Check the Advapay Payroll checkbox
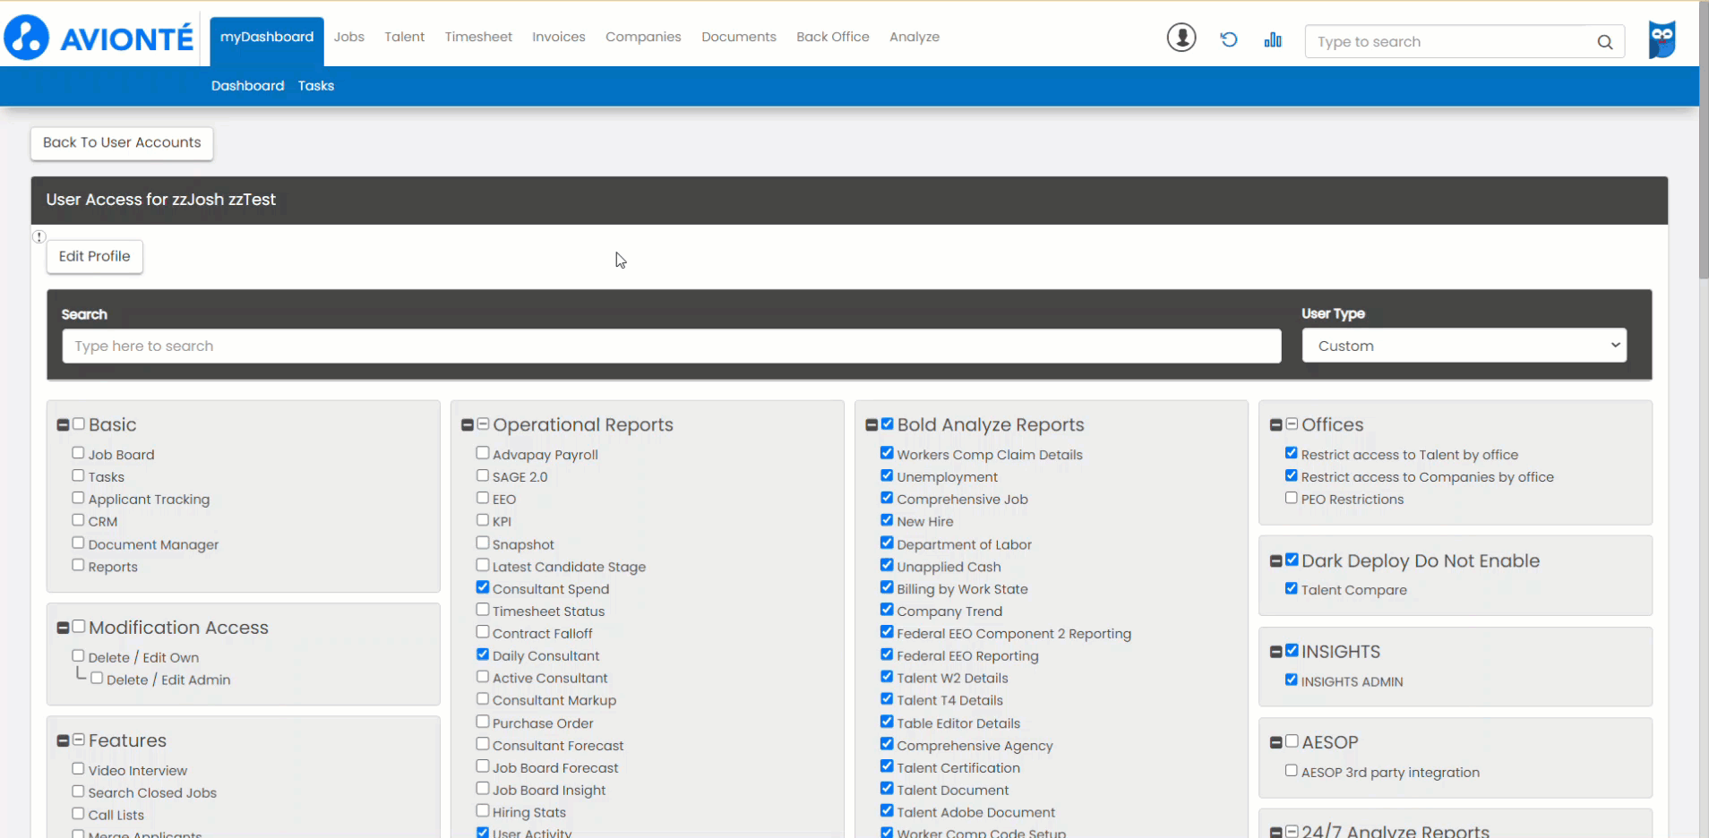Viewport: 1709px width, 838px height. pos(483,453)
